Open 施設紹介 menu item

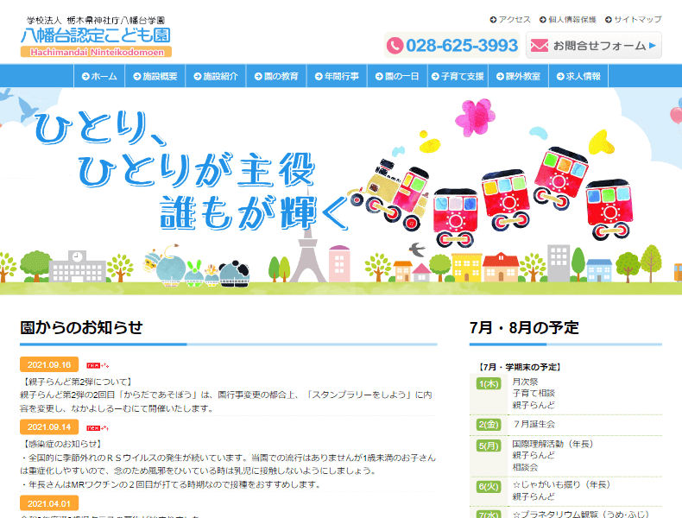click(216, 76)
